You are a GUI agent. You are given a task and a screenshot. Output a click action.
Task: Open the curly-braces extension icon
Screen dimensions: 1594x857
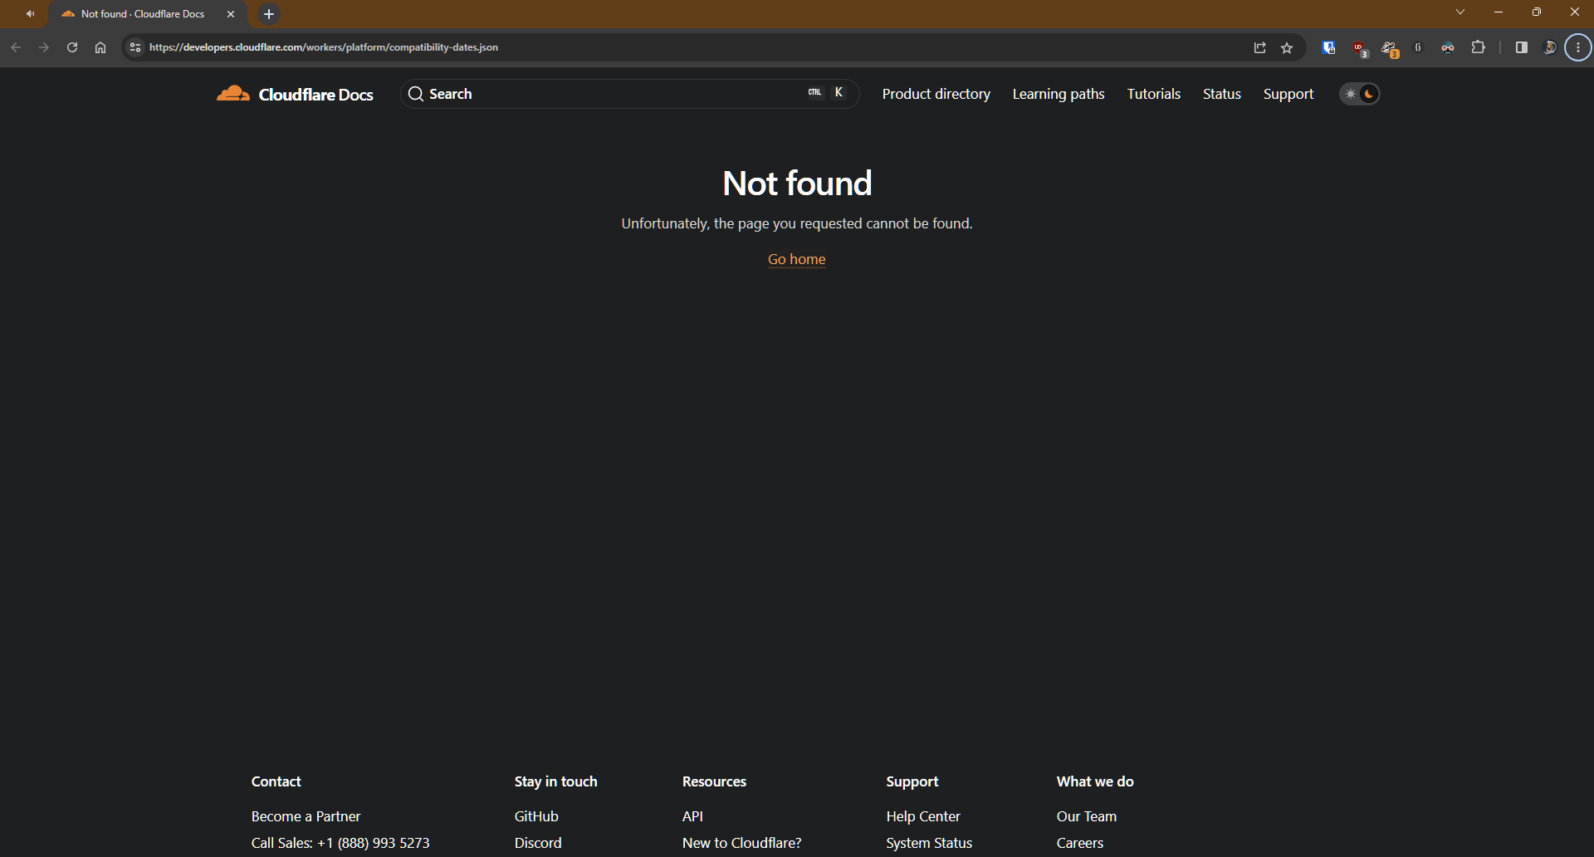(x=1418, y=47)
